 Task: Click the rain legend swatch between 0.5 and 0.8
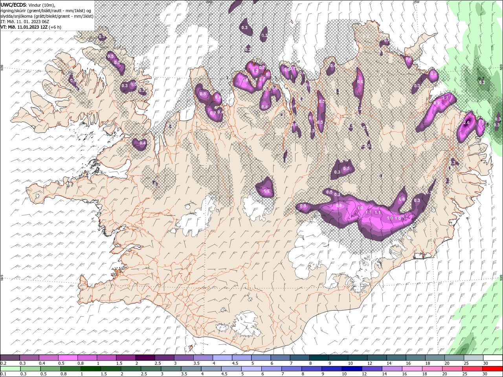pos(50,368)
